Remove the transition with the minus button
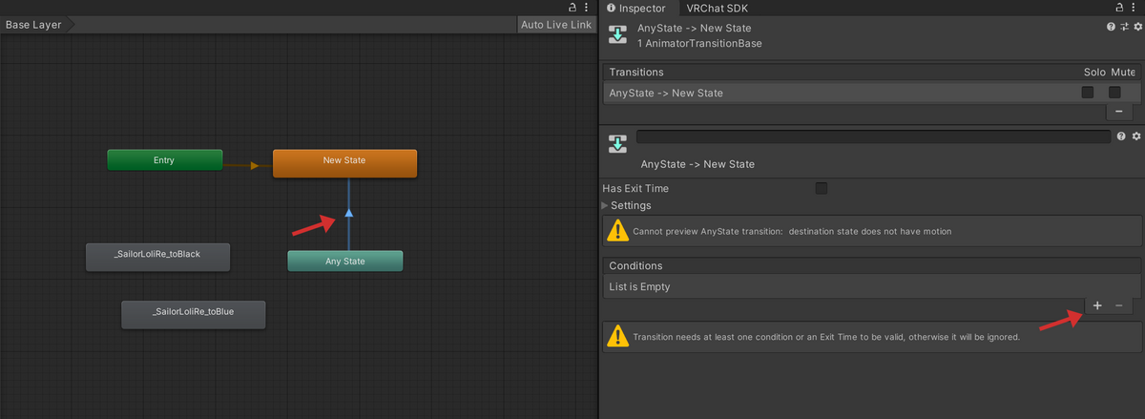Image resolution: width=1145 pixels, height=419 pixels. click(1118, 112)
